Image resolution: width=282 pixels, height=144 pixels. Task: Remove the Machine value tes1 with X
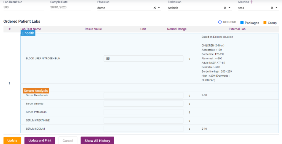click(272, 8)
